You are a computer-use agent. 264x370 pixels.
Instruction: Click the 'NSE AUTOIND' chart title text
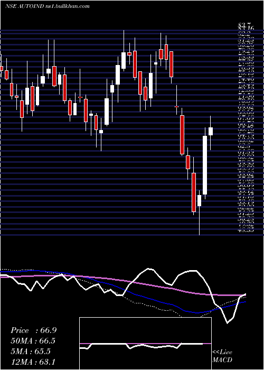(24, 6)
